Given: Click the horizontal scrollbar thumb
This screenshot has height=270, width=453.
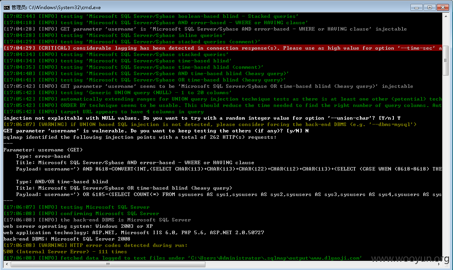Looking at the screenshot, I should pyautogui.click(x=108, y=264).
